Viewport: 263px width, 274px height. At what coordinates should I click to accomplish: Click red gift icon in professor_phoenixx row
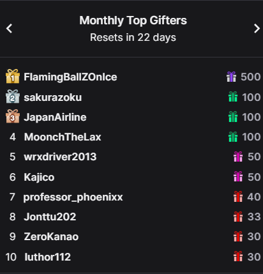coord(238,196)
